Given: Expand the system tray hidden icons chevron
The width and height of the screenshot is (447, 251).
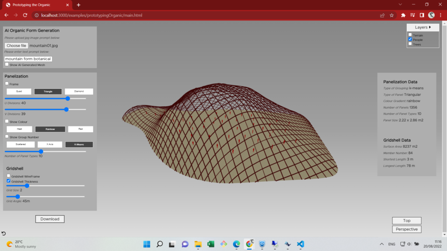Looking at the screenshot, I should [382, 244].
